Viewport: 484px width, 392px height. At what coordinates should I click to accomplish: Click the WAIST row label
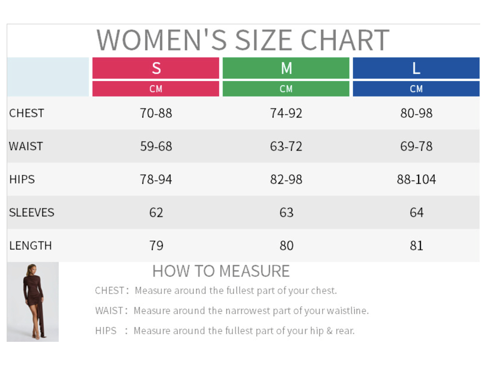click(x=26, y=146)
